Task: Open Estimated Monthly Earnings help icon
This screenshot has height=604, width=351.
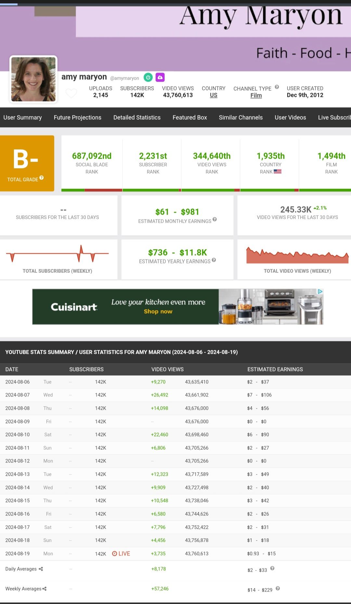Action: (x=215, y=220)
